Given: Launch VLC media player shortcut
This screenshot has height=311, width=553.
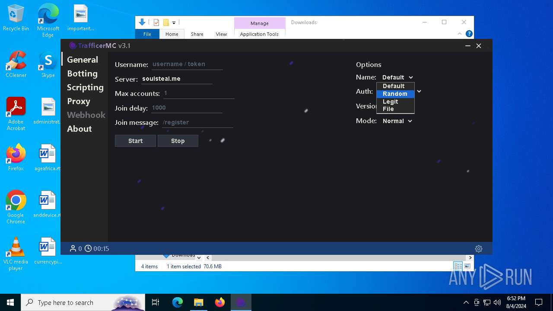Looking at the screenshot, I should coord(16,254).
